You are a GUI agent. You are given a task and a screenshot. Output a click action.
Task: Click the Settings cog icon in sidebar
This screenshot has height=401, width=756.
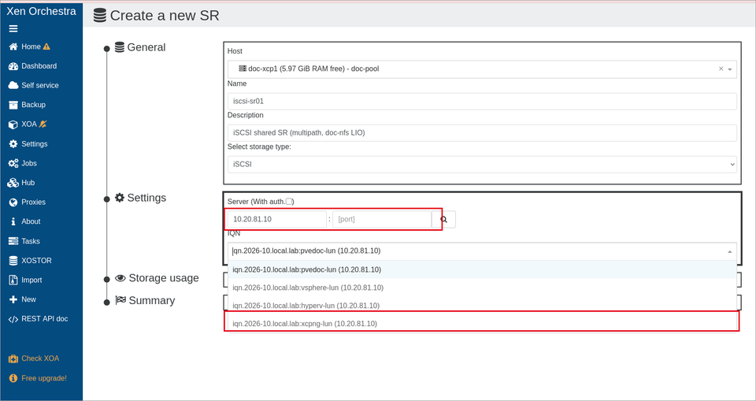pyautogui.click(x=13, y=144)
